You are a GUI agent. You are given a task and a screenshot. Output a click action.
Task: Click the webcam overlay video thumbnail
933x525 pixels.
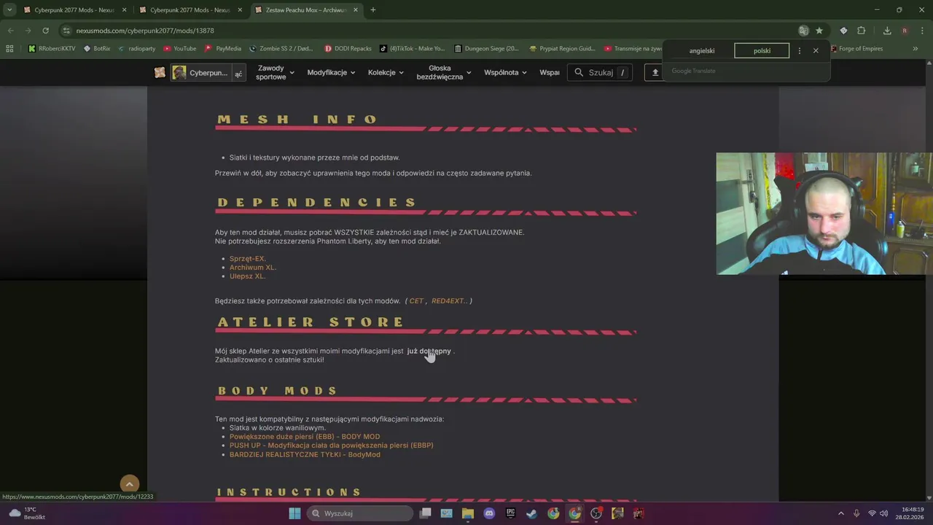click(x=824, y=214)
